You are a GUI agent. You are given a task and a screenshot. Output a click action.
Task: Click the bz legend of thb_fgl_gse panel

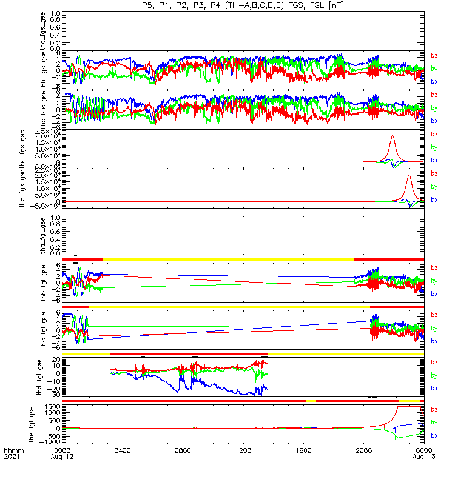click(434, 268)
